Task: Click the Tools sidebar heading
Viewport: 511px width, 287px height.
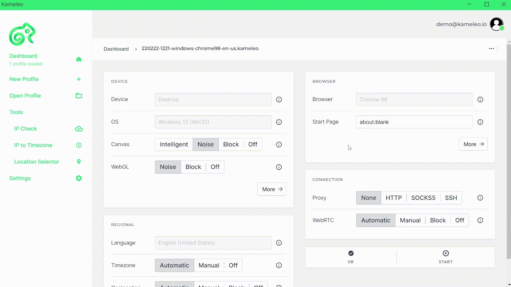Action: pos(16,112)
